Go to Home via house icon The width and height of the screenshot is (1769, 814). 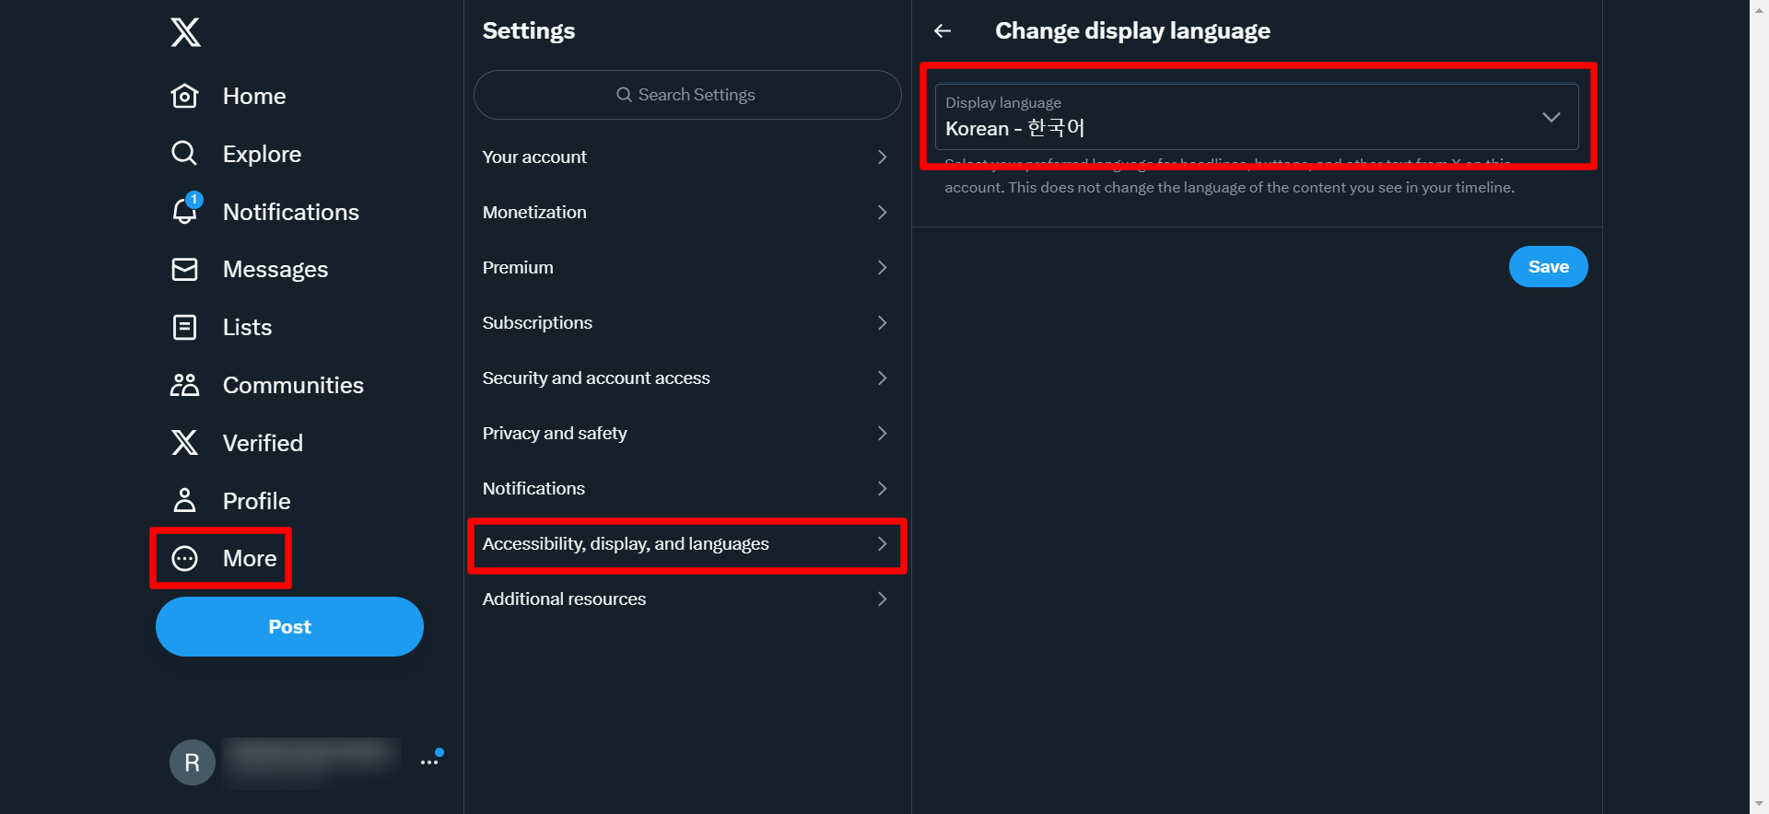point(185,96)
